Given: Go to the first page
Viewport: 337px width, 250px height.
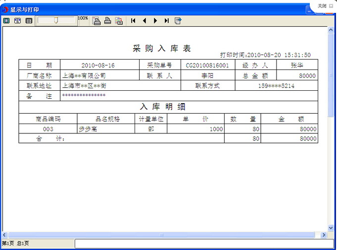Looking at the screenshot, I should coord(133,21).
